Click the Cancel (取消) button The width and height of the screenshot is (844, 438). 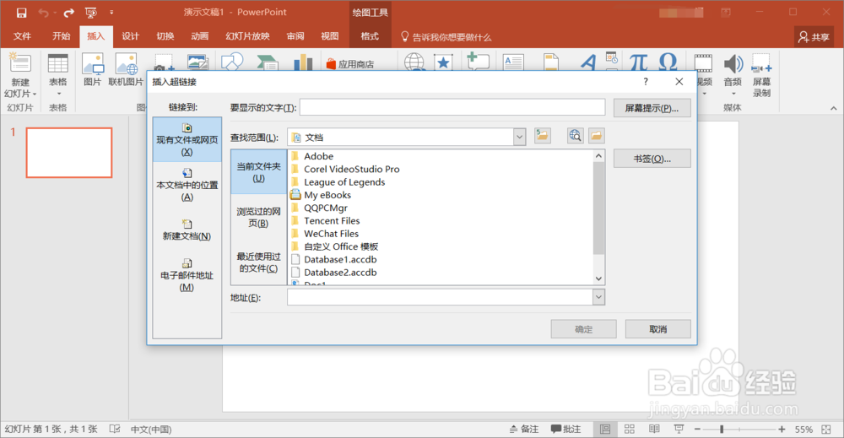pyautogui.click(x=657, y=329)
